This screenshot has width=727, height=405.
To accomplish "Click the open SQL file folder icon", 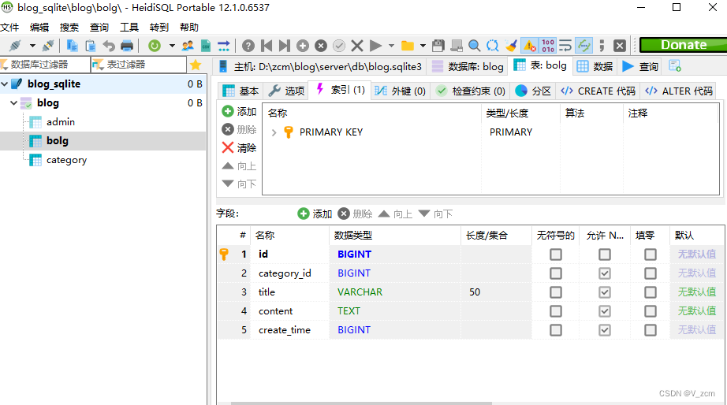I will click(x=408, y=46).
